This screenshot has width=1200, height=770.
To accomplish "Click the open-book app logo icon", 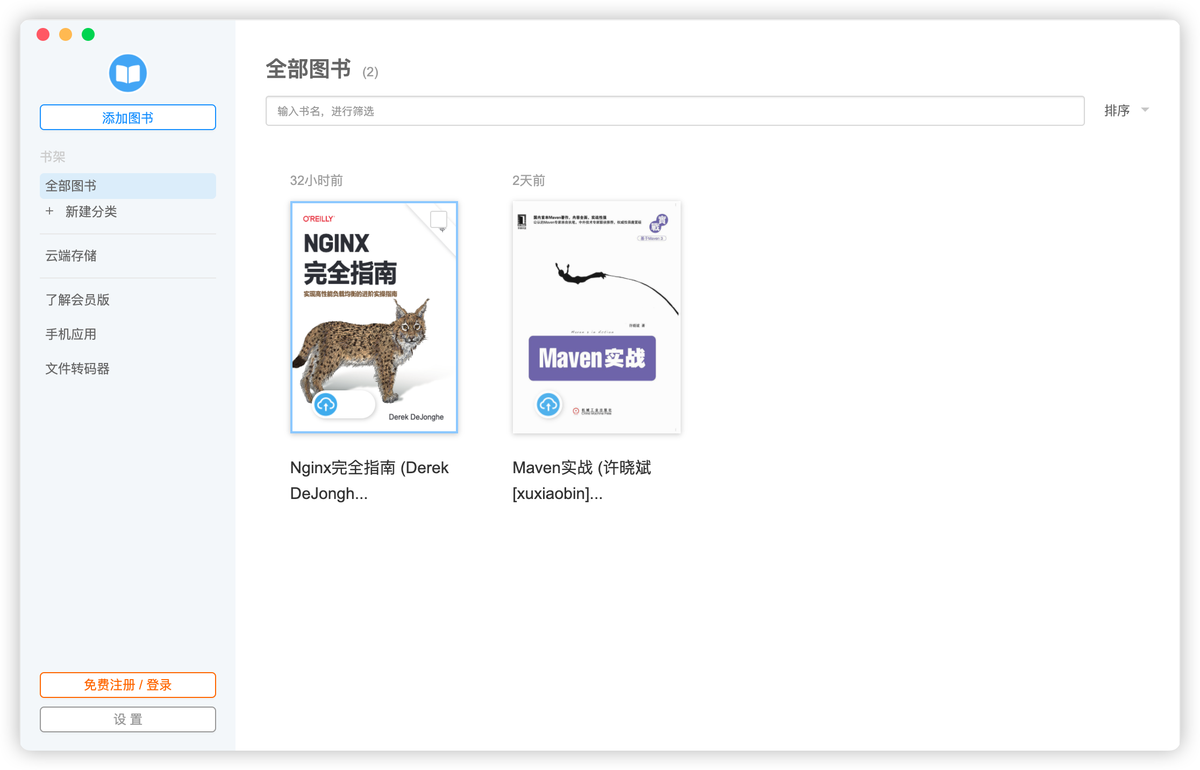I will (127, 73).
